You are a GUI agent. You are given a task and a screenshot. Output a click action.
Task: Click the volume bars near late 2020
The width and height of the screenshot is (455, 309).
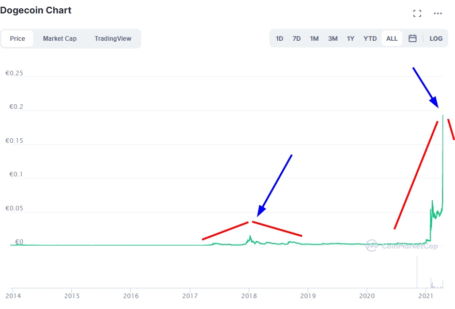click(x=417, y=273)
